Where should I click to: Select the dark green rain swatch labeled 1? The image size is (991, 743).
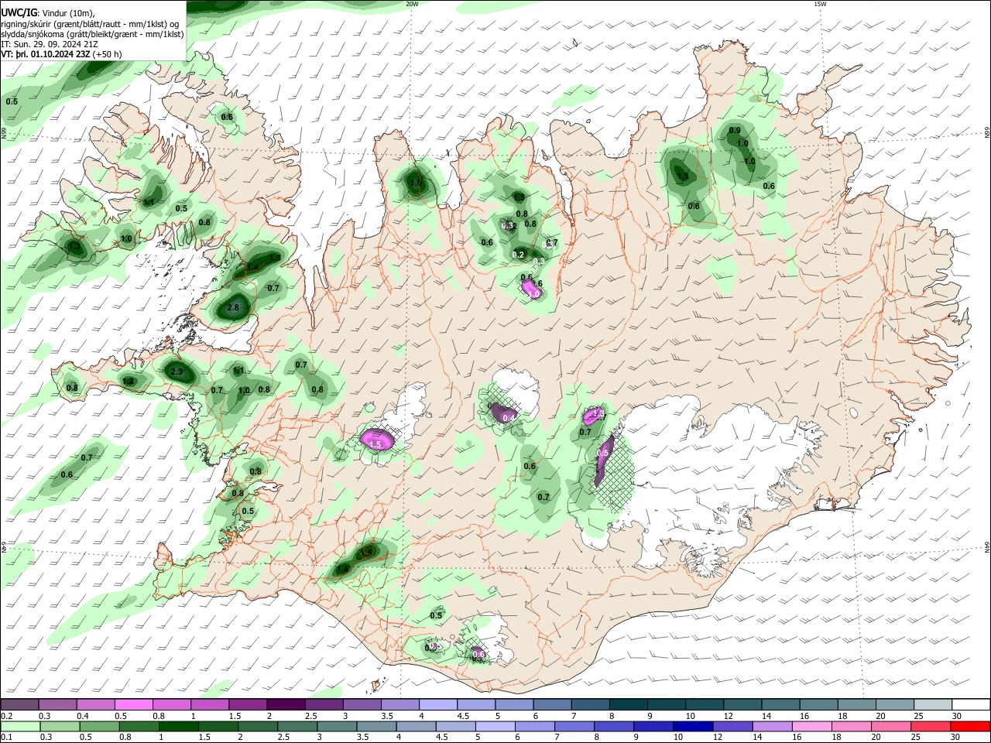click(178, 726)
